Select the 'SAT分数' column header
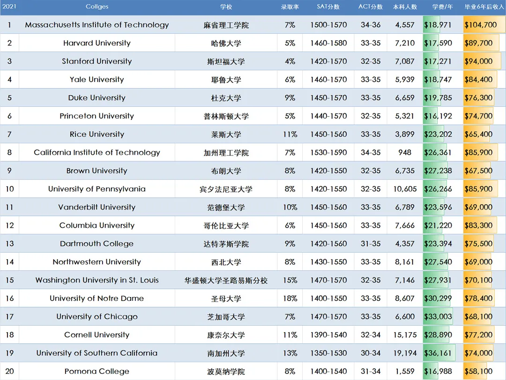506x380 pixels. [328, 7]
